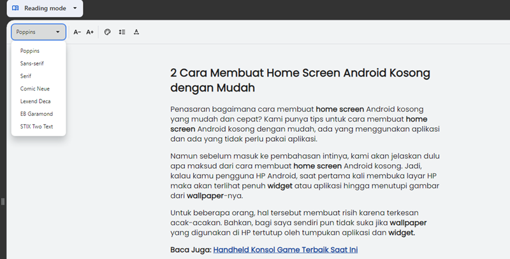
Task: Collapse the Poppins font dropdown
Action: (x=38, y=32)
